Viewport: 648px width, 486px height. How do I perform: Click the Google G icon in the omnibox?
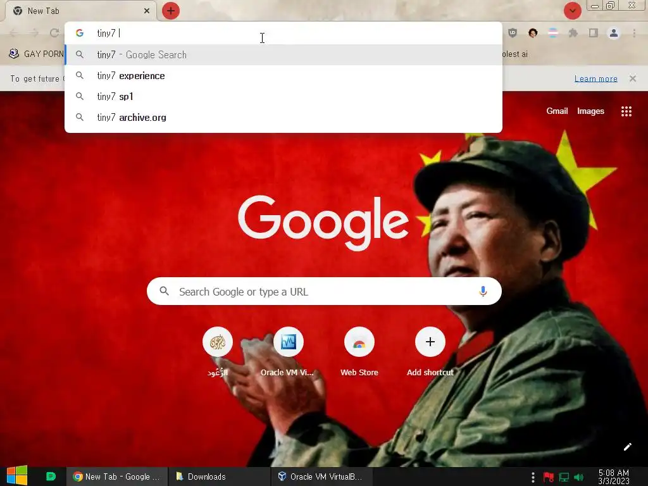80,33
